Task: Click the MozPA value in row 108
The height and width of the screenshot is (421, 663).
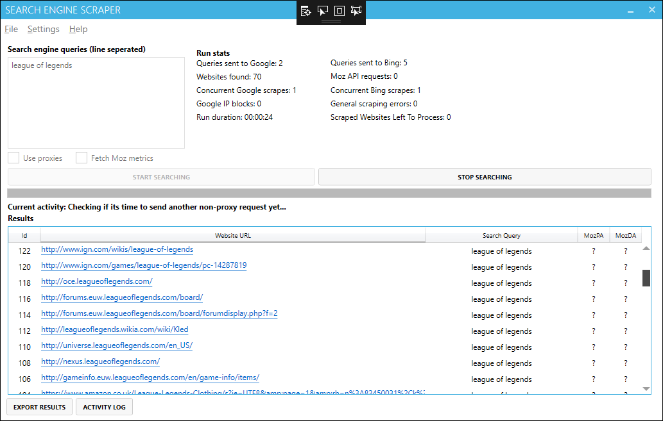Action: click(x=594, y=363)
